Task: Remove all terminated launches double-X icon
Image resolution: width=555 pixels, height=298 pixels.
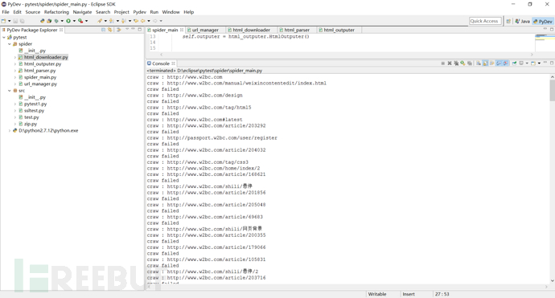Action: [456, 63]
